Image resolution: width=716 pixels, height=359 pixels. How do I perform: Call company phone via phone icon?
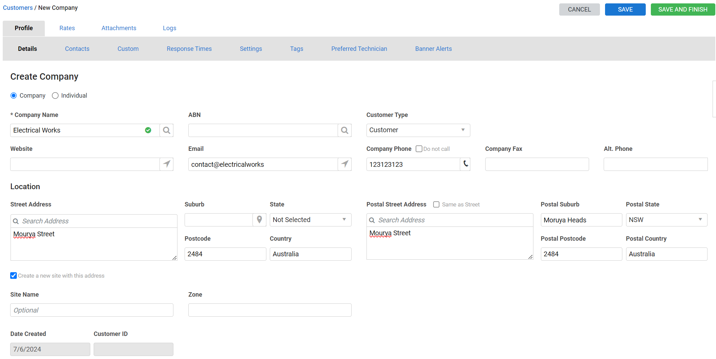tap(465, 164)
